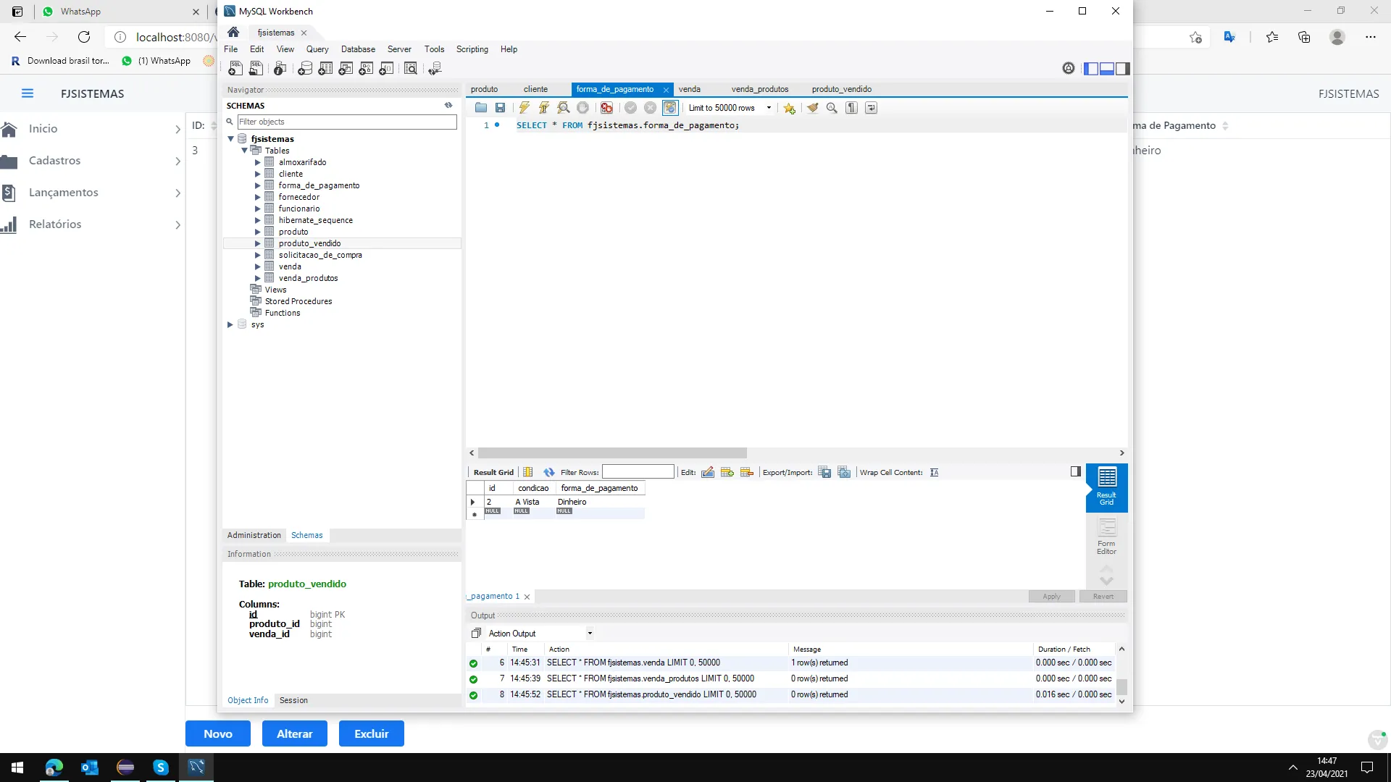Open the Limit to 50000 rows dropdown
Screen dimensions: 1391x782
pyautogui.click(x=769, y=108)
